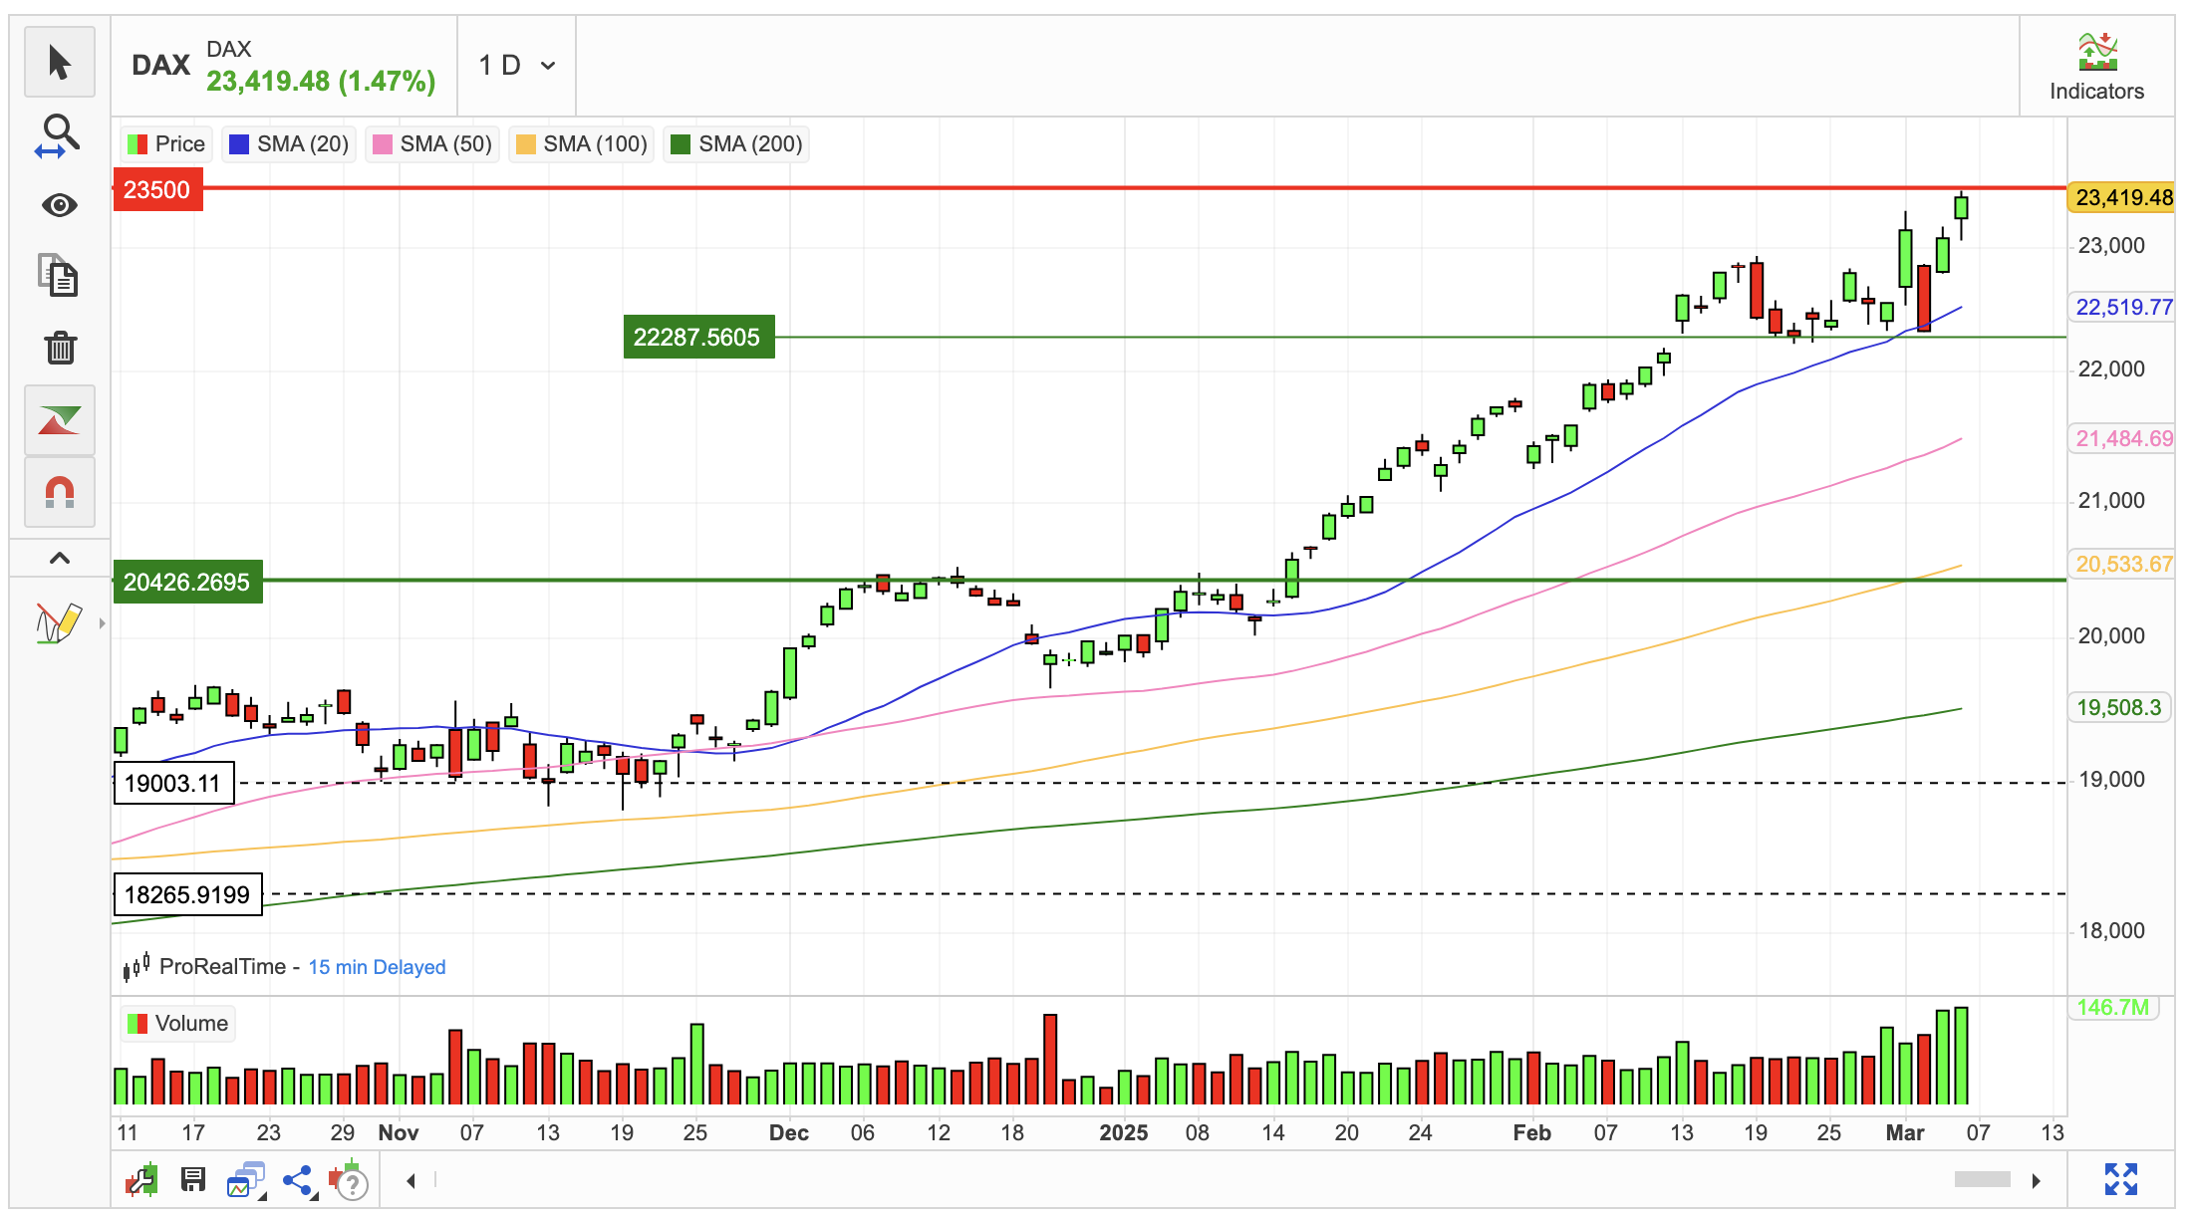Click the 23,000 price axis label
The width and height of the screenshot is (2192, 1217).
coord(2111,246)
